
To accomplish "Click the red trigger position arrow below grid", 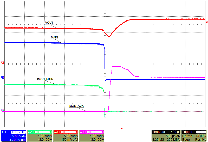I will (122, 128).
